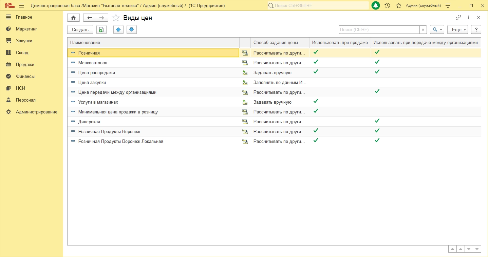
Task: Focus the Поиск (Ctrl+F) list search field
Action: [379, 30]
